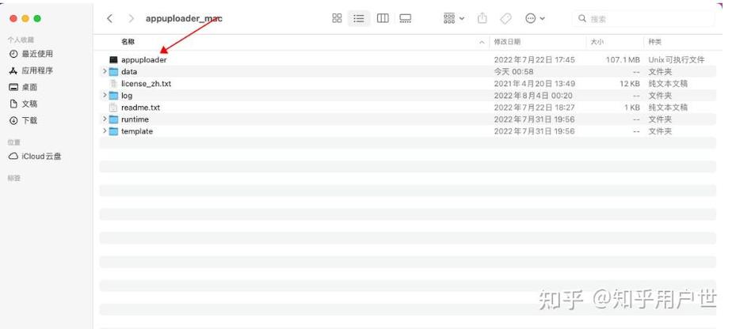
Task: Click the 搜索 search field
Action: click(643, 18)
